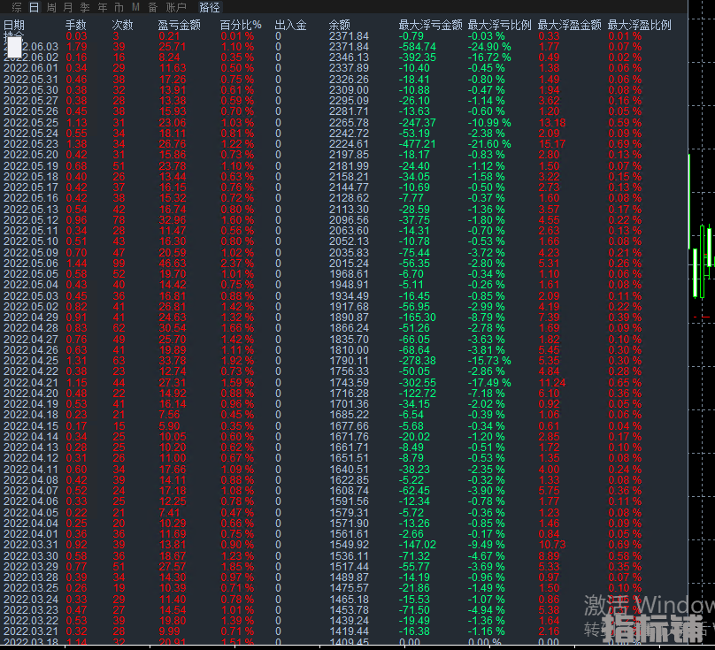Click the 最大浮盈比例 column header
The height and width of the screenshot is (650, 715).
640,26
